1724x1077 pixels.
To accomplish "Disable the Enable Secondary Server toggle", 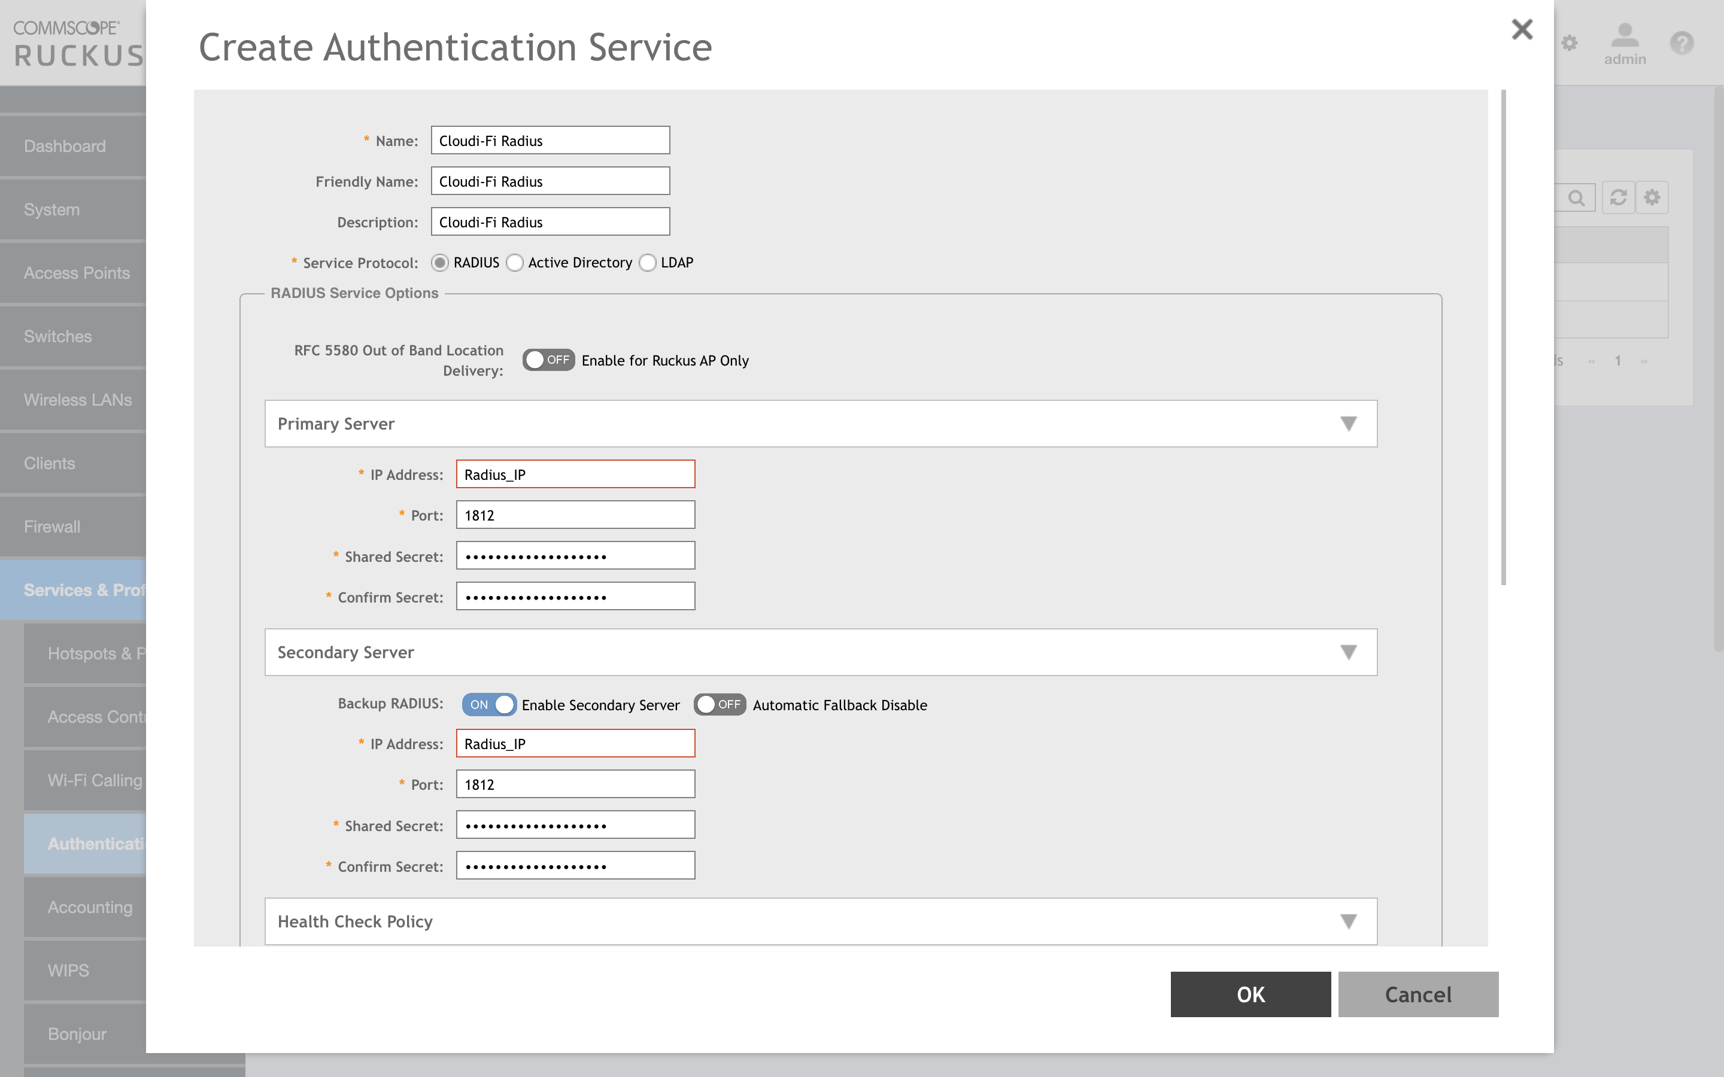I will (x=490, y=704).
